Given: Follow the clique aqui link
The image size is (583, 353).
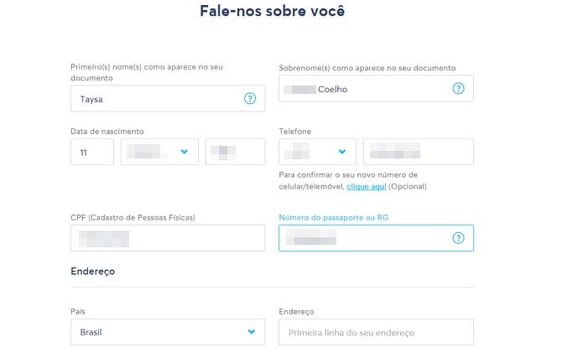Looking at the screenshot, I should tap(367, 186).
